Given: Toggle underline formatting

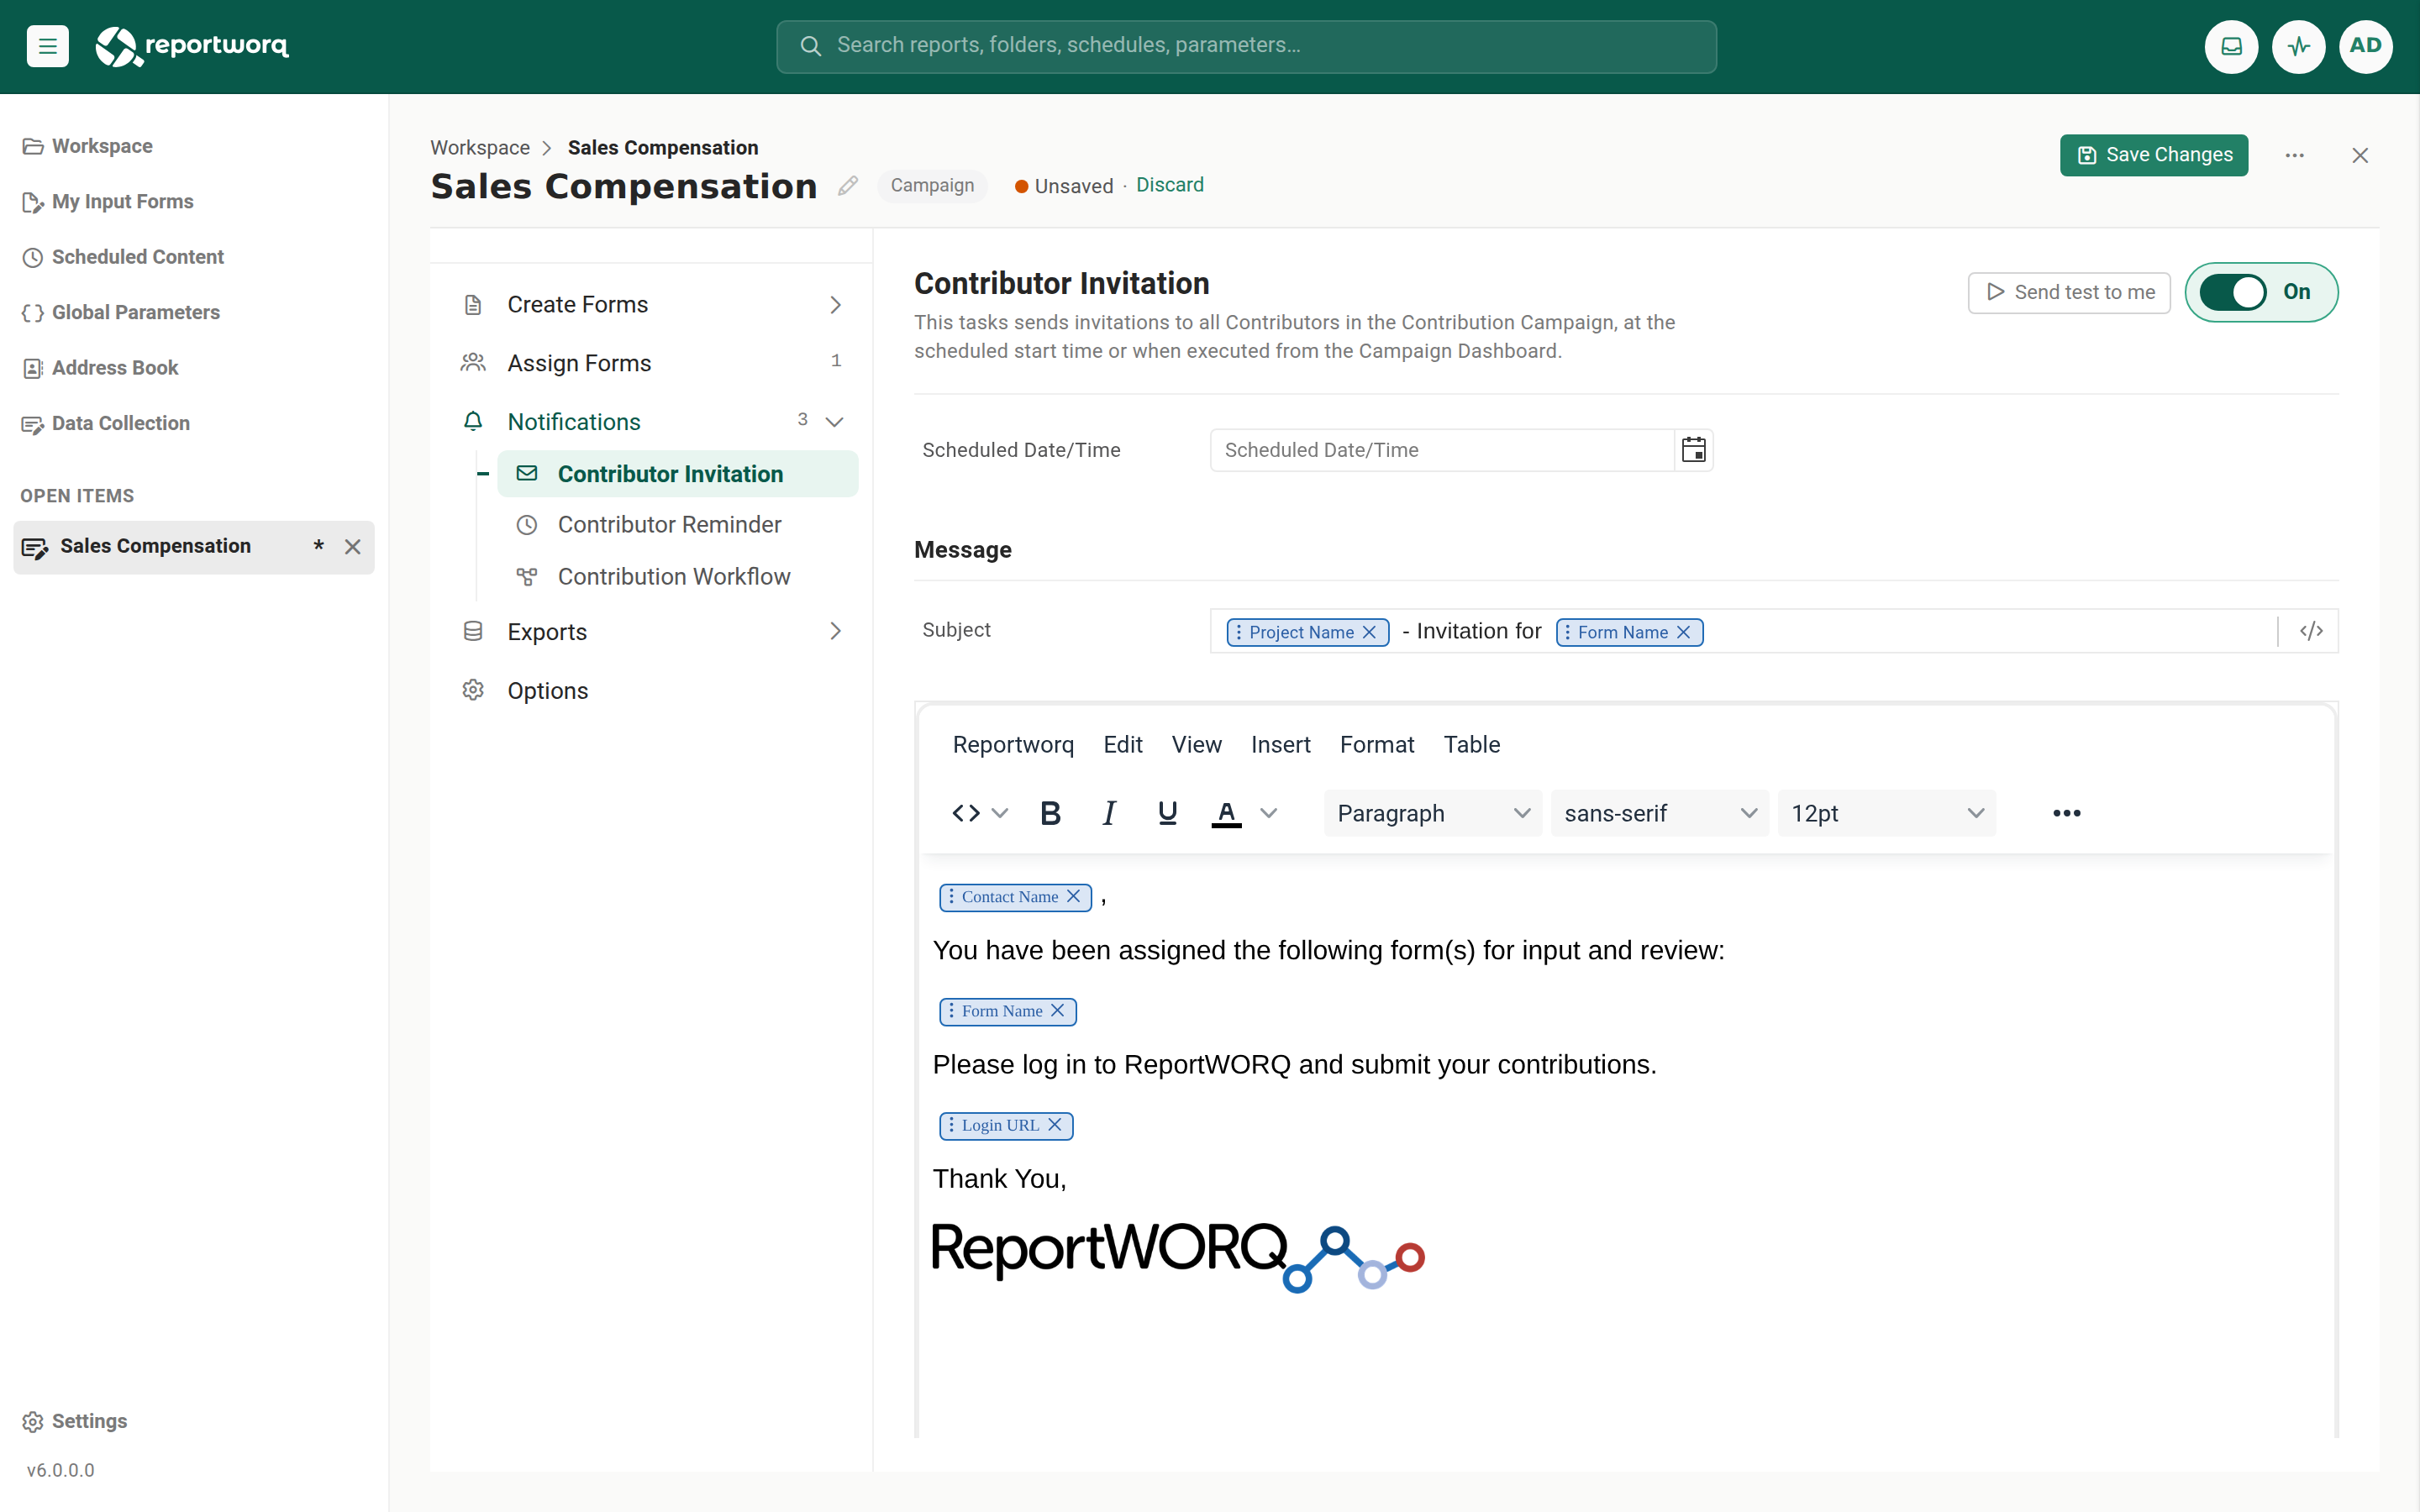Looking at the screenshot, I should [1167, 813].
